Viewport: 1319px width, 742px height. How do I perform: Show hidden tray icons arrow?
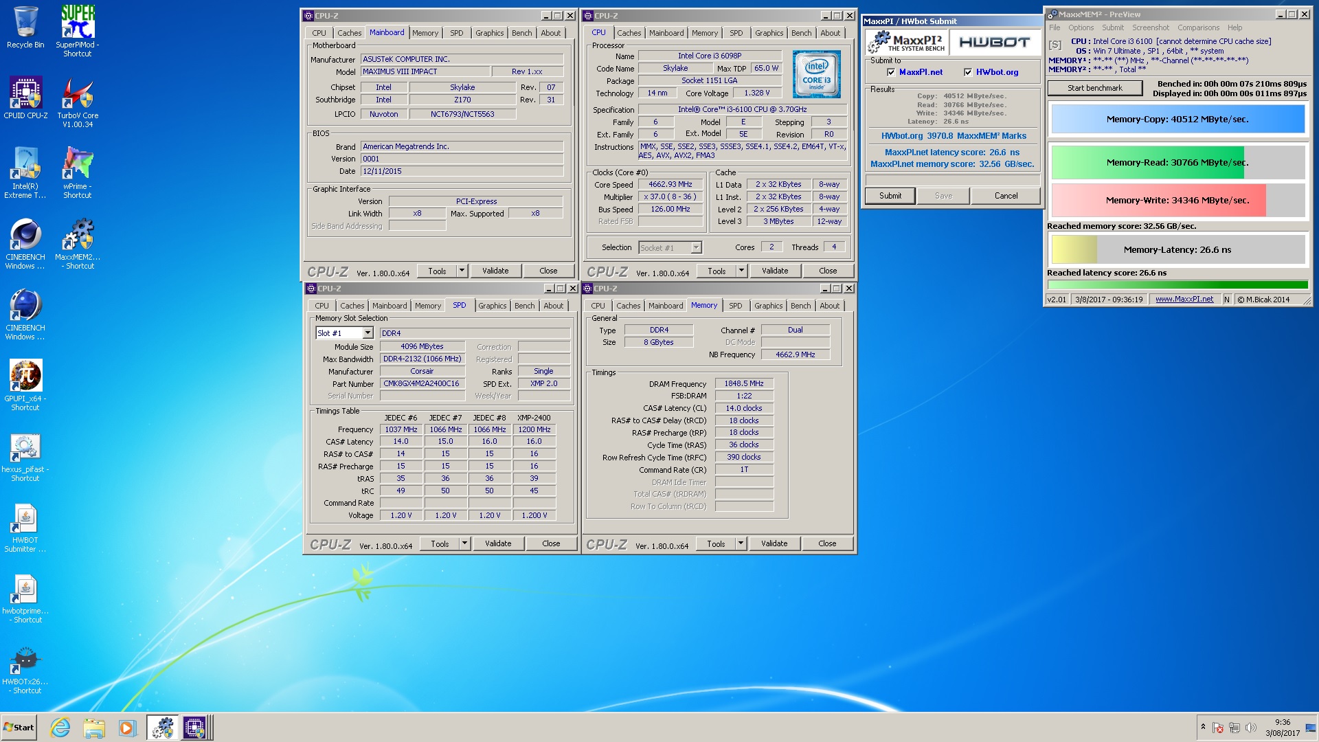(x=1203, y=727)
